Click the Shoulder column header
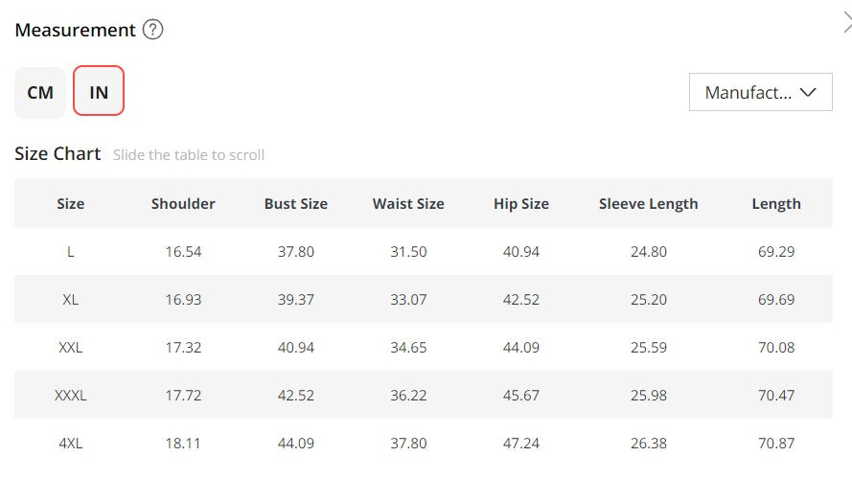The image size is (852, 479). [183, 203]
